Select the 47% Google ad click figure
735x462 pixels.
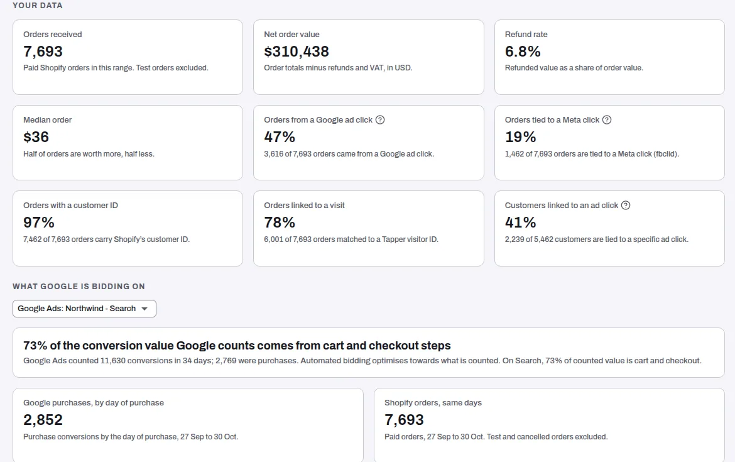click(280, 136)
